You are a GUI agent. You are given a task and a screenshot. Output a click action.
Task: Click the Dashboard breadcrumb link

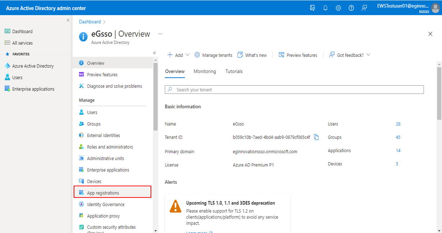pos(90,22)
